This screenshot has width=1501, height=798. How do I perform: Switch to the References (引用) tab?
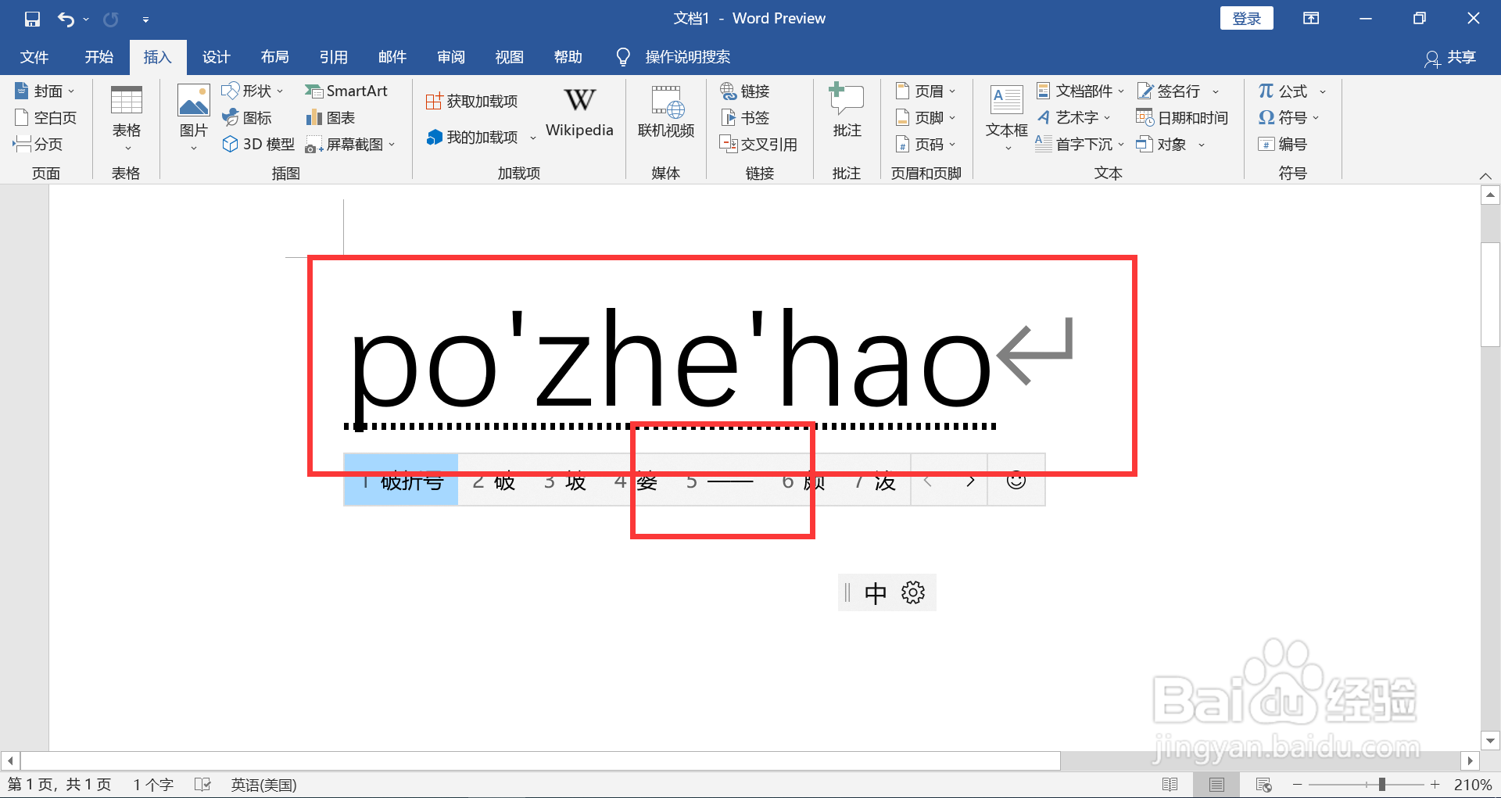334,57
